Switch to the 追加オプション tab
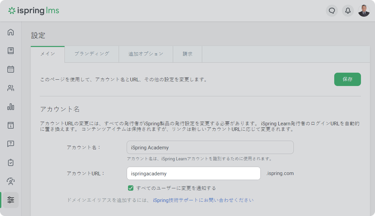 pyautogui.click(x=146, y=54)
